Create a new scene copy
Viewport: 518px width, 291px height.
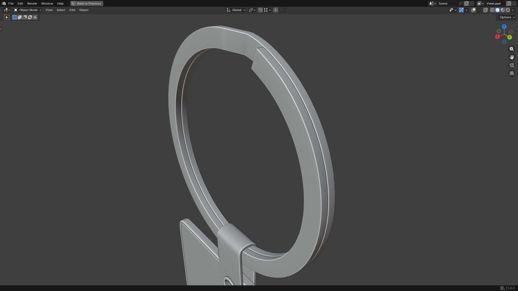(x=466, y=4)
